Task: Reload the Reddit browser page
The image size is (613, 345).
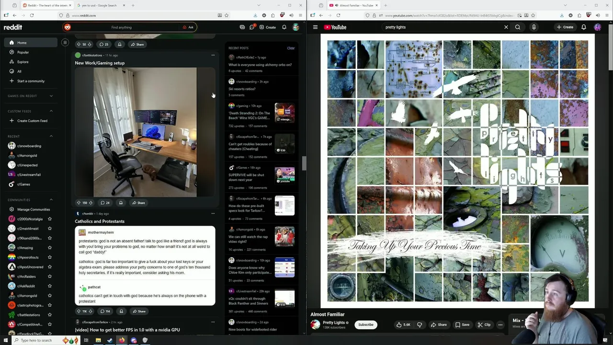Action: click(32, 15)
